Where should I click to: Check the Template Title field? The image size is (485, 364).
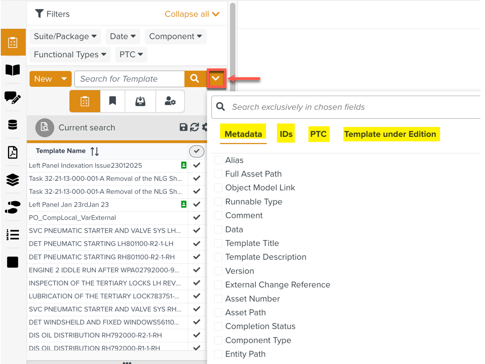(218, 243)
